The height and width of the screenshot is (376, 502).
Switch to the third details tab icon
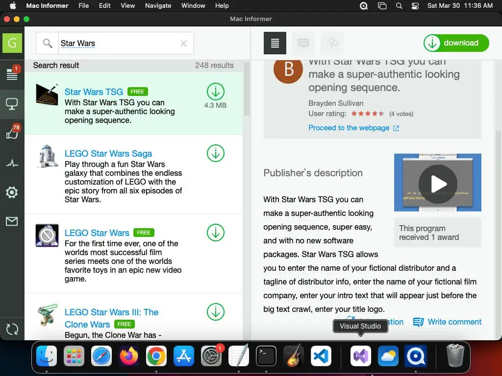(x=332, y=43)
